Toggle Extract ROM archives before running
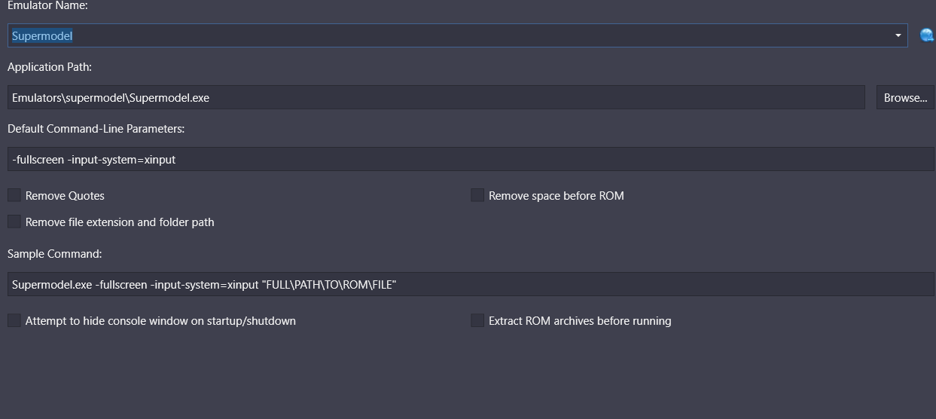Image resolution: width=936 pixels, height=419 pixels. 477,320
